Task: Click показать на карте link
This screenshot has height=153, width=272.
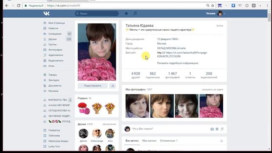Action: 212,90
